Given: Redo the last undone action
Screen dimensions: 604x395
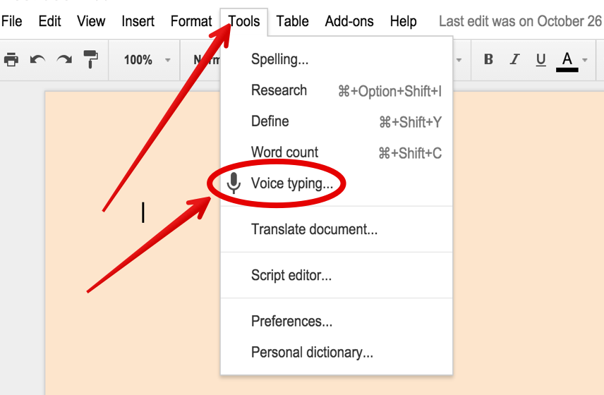Looking at the screenshot, I should pos(64,60).
